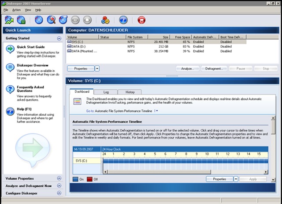Click the Boot Time Defr... column header
The width and height of the screenshot is (282, 204).
233,37
